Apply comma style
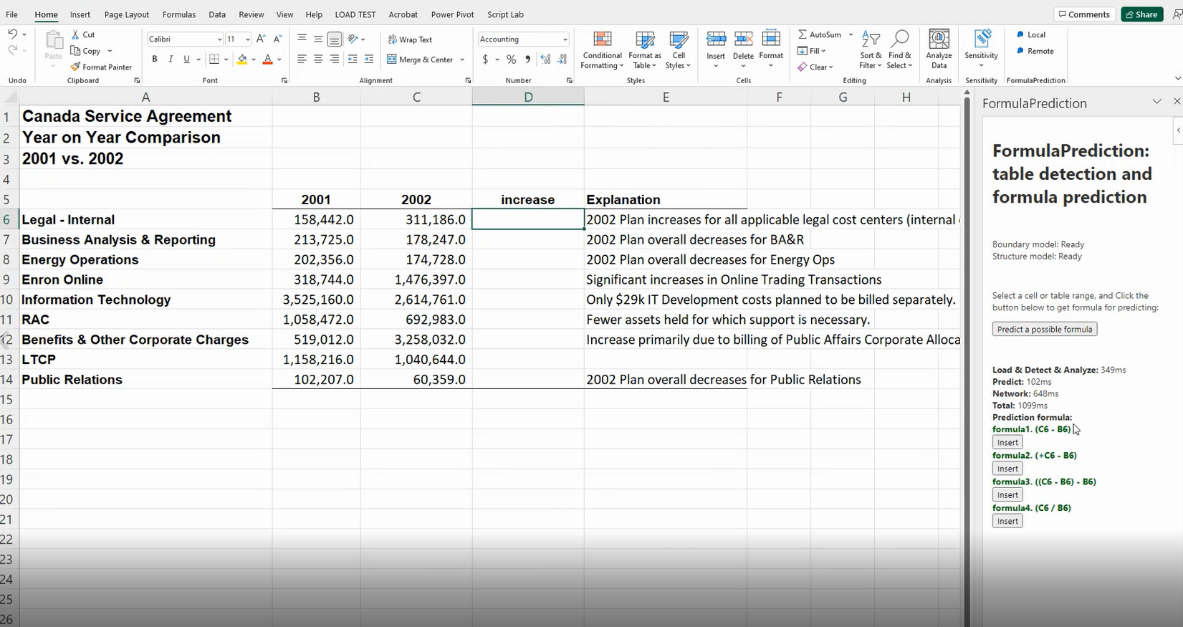 [x=528, y=59]
